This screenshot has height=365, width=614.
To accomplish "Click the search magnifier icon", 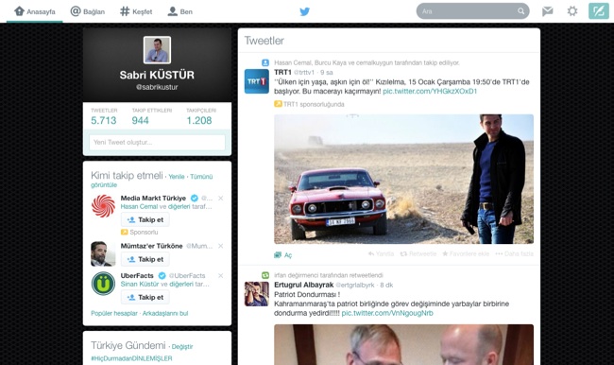I will pyautogui.click(x=520, y=11).
